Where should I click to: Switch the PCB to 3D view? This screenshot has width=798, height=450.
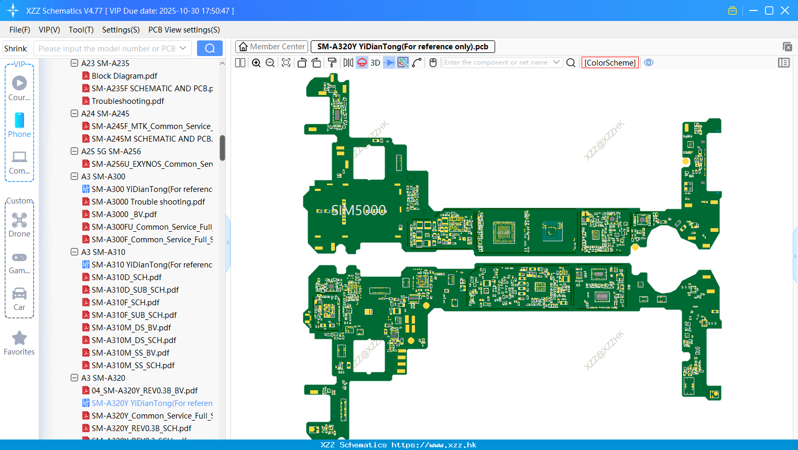pos(375,62)
